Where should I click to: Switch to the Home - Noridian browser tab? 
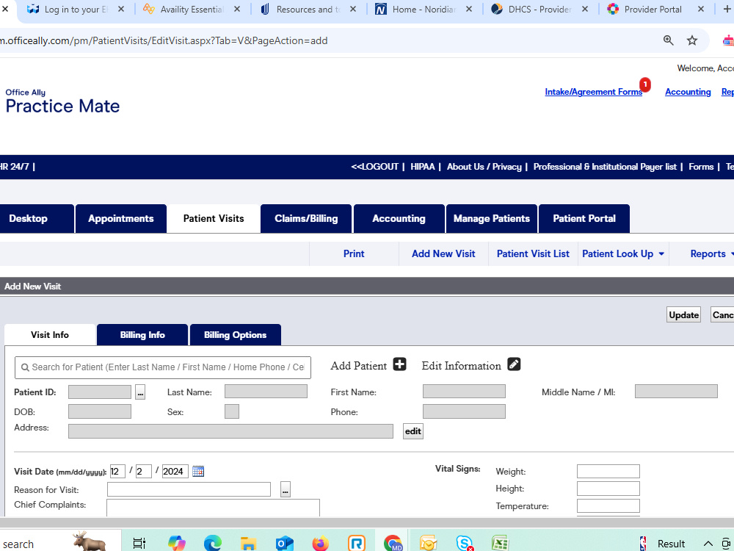pyautogui.click(x=424, y=10)
